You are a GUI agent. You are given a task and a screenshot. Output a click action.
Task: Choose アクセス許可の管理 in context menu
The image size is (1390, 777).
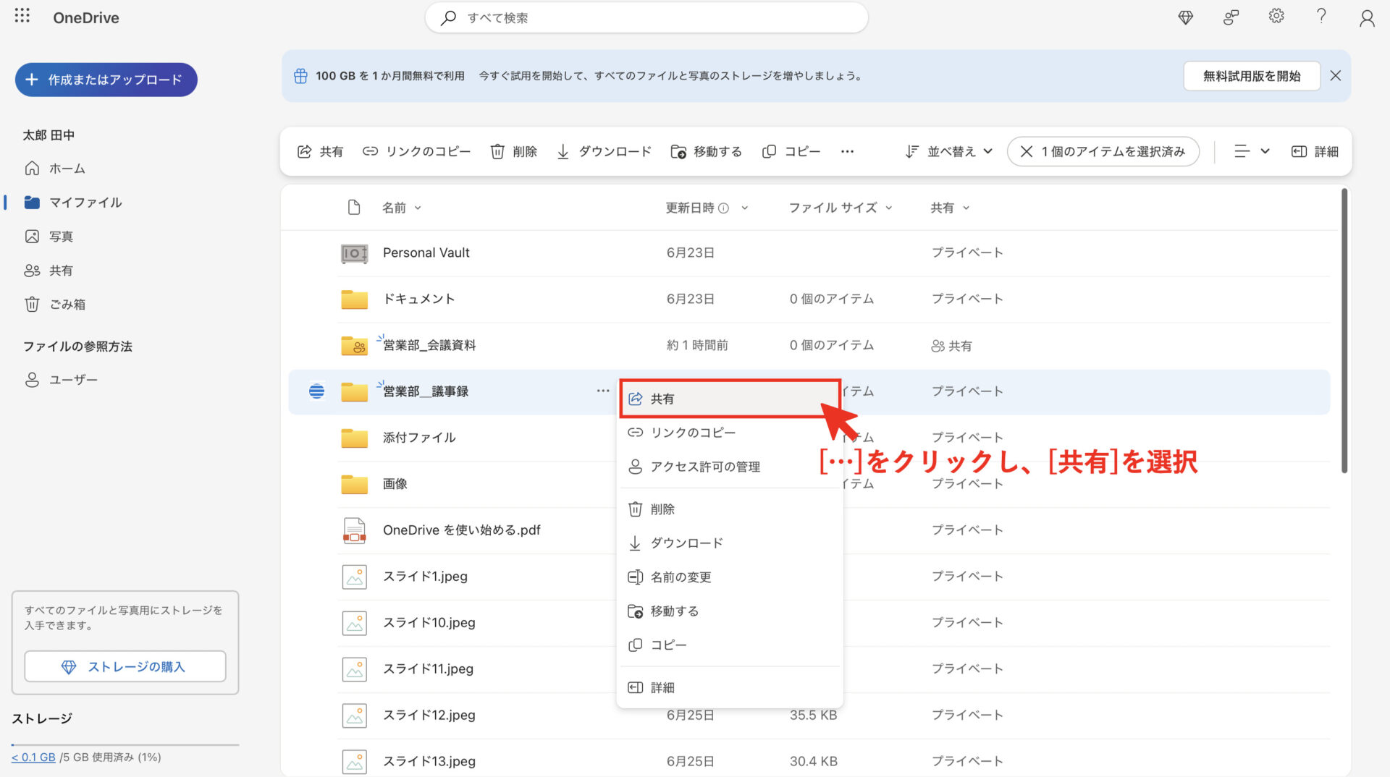pyautogui.click(x=730, y=467)
